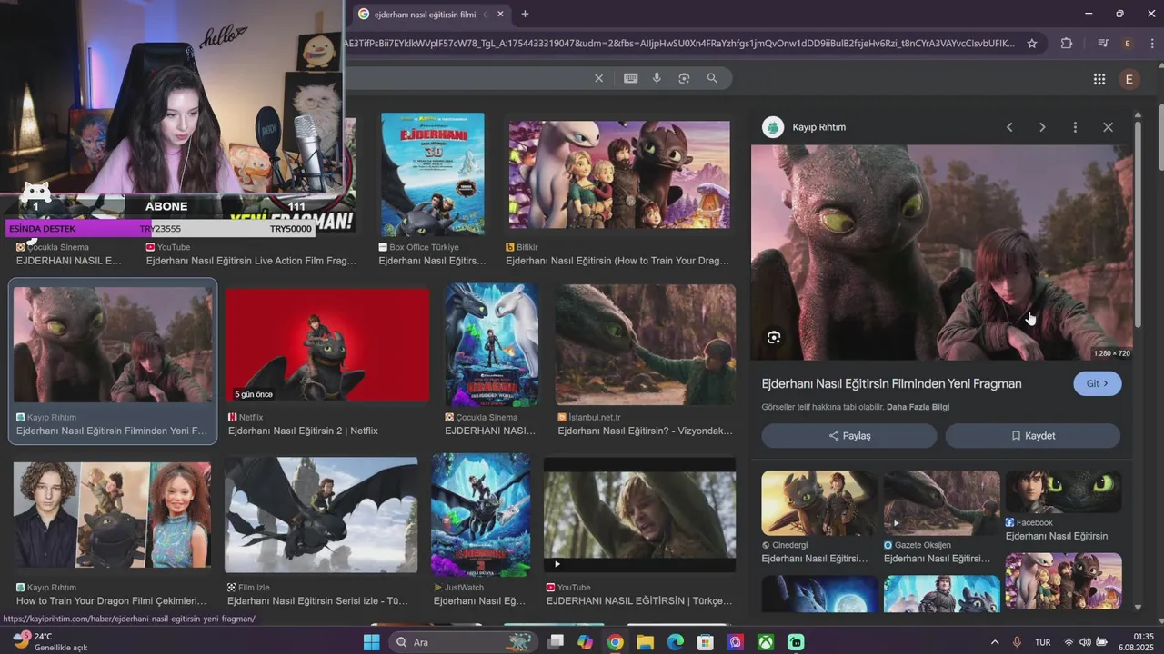The image size is (1164, 654).
Task: Open File Explorer from taskbar
Action: [x=645, y=642]
